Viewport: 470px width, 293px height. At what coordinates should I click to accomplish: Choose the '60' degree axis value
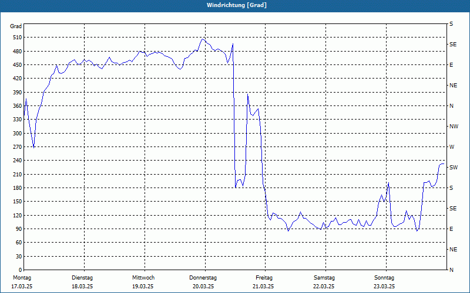19,243
